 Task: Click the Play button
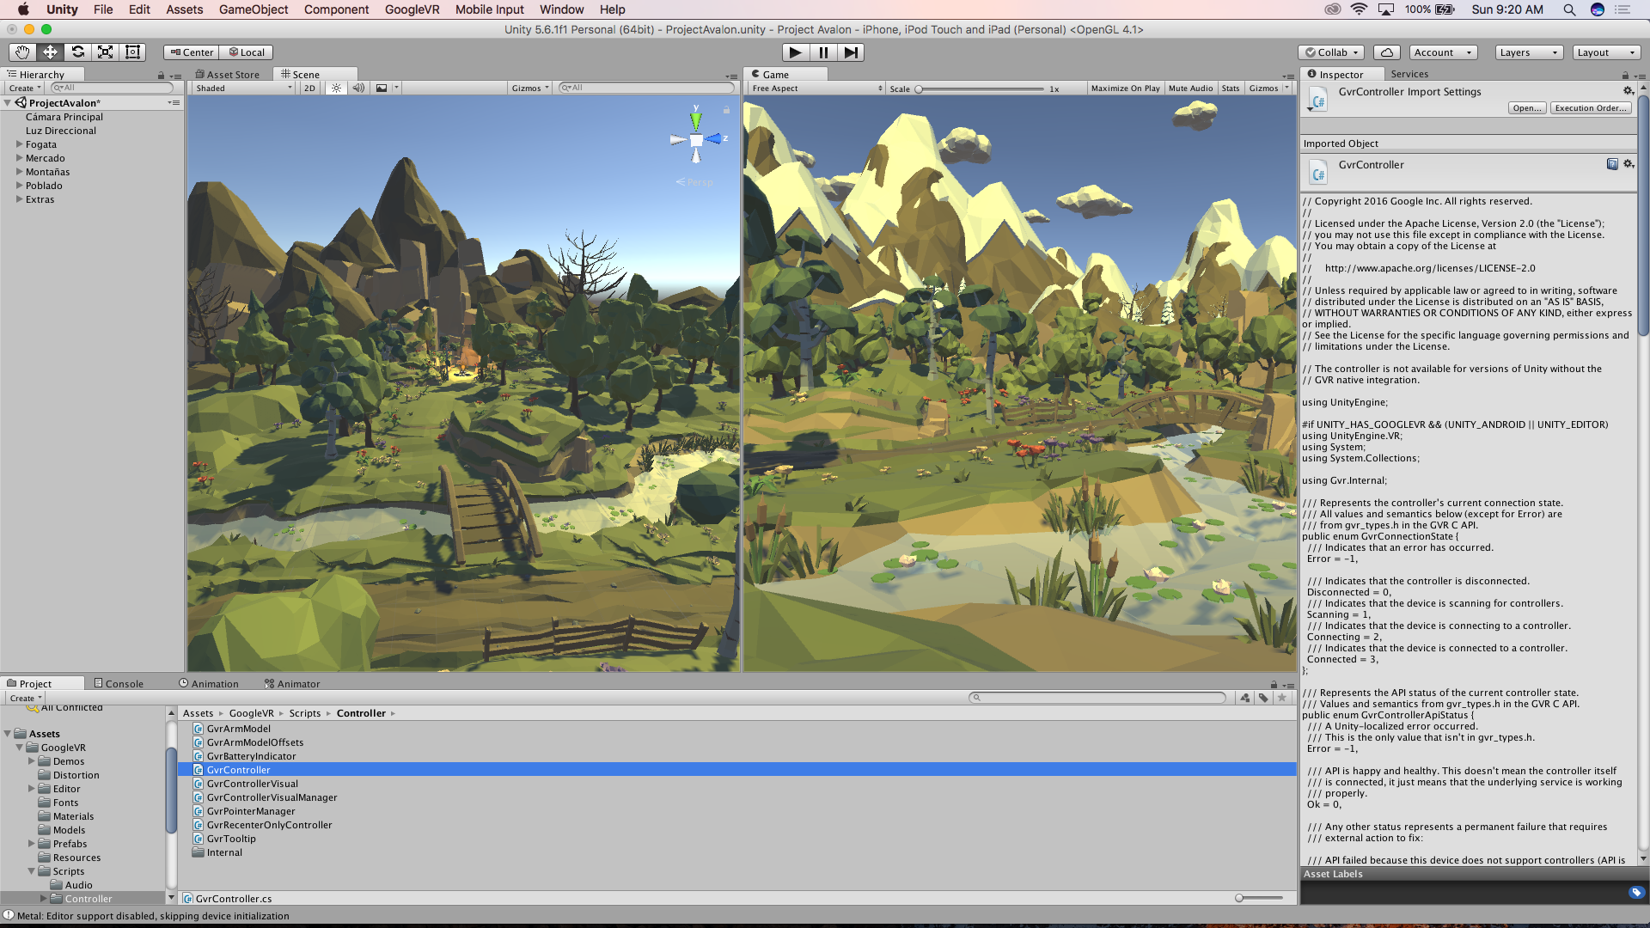click(x=795, y=52)
